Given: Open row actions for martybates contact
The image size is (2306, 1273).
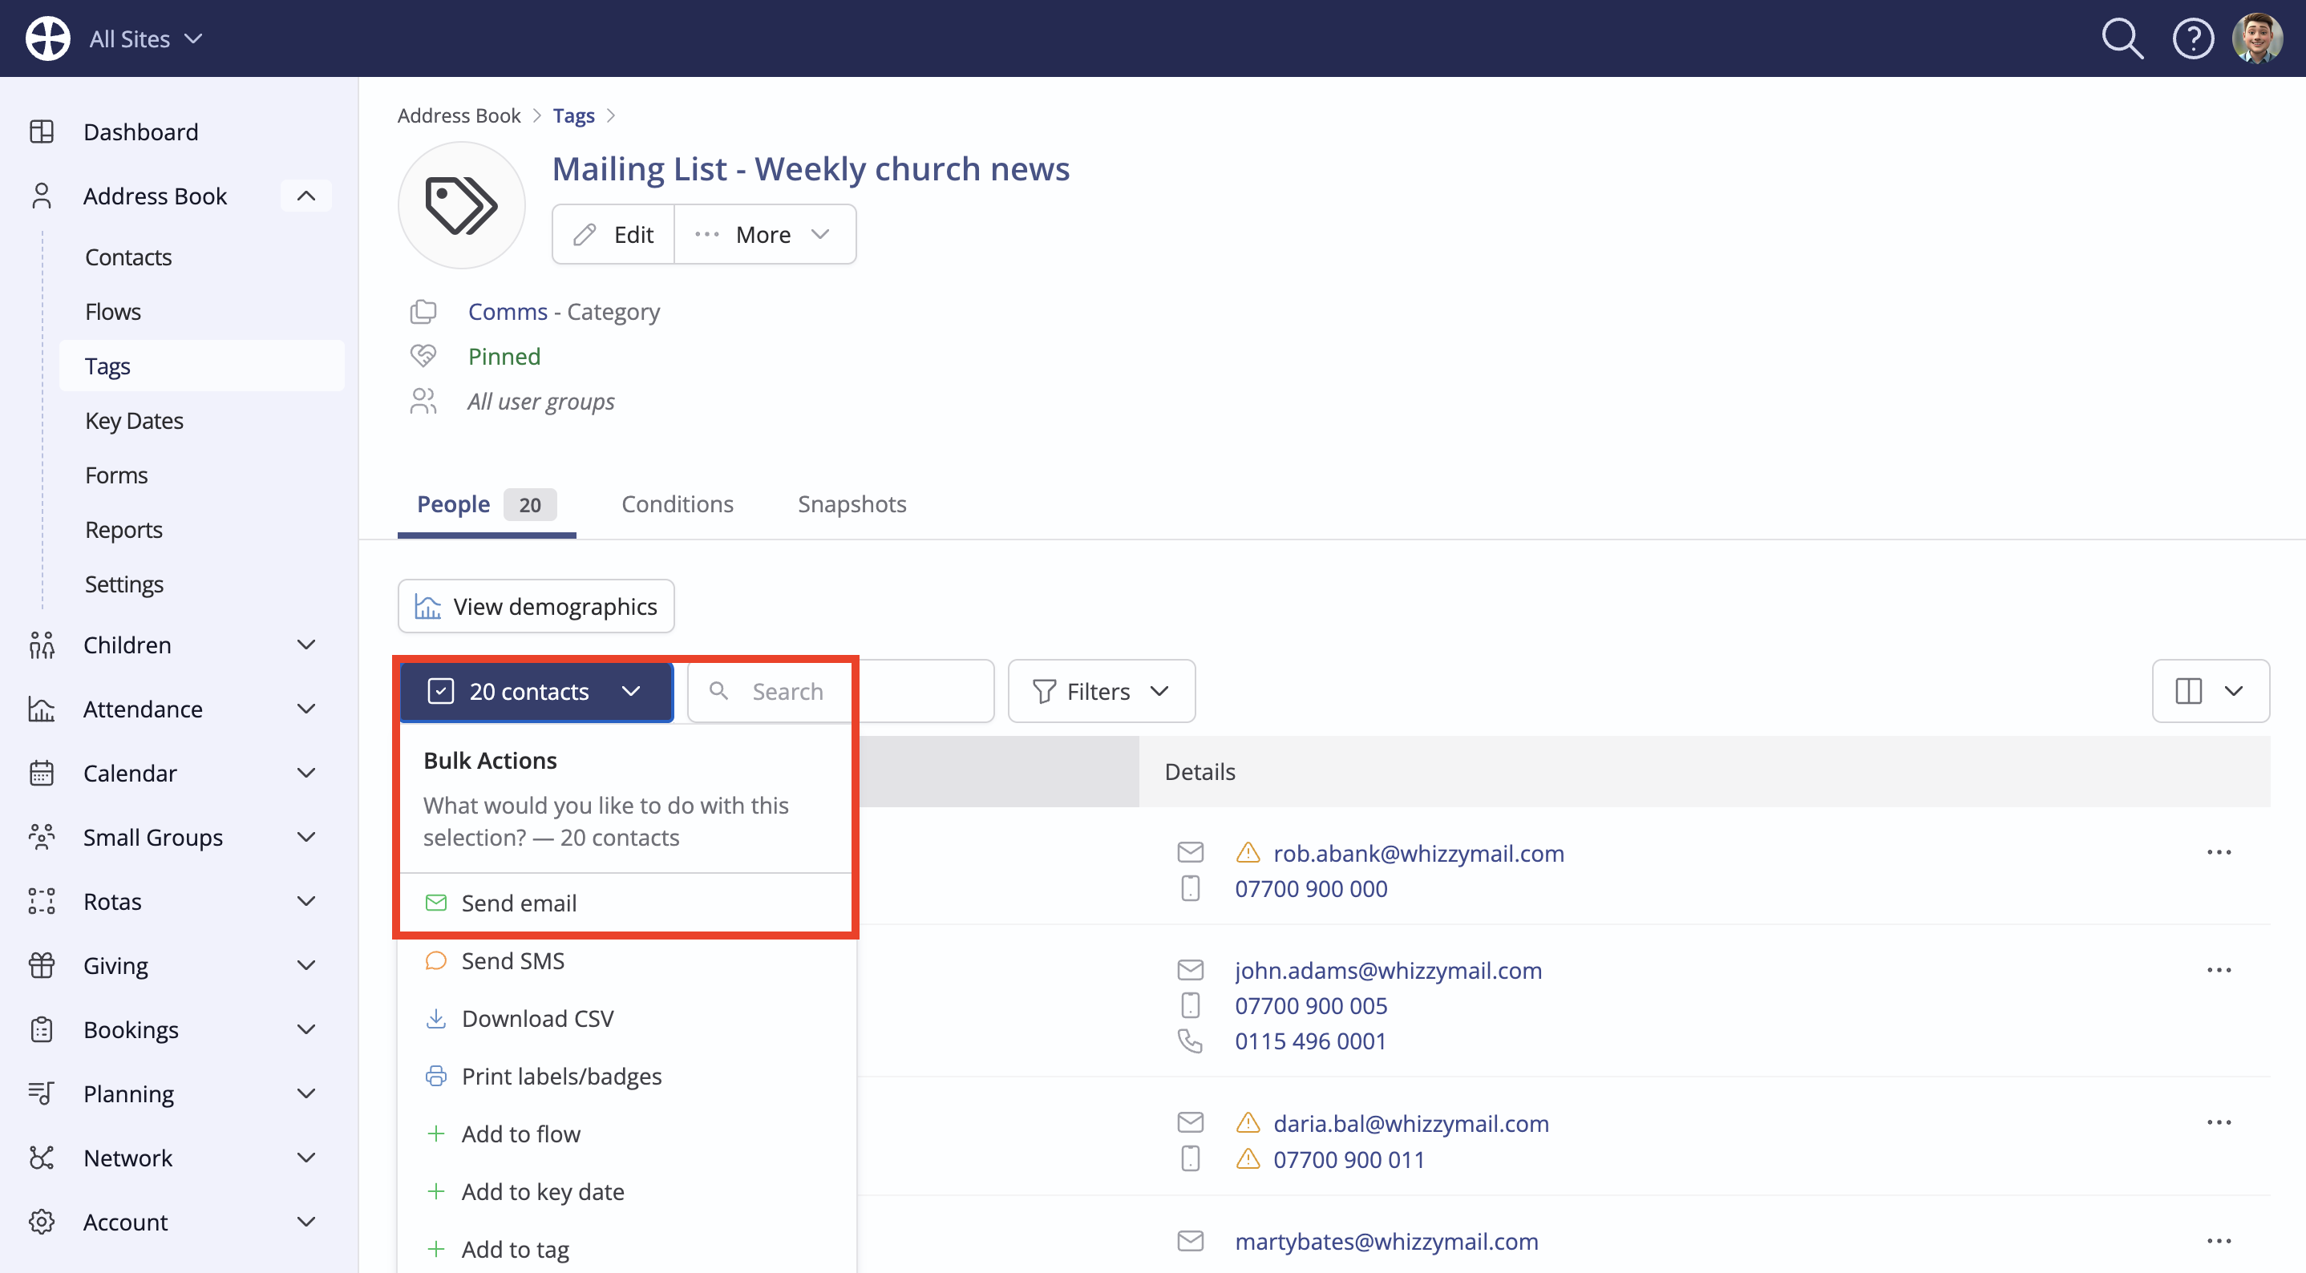Looking at the screenshot, I should pyautogui.click(x=2219, y=1241).
